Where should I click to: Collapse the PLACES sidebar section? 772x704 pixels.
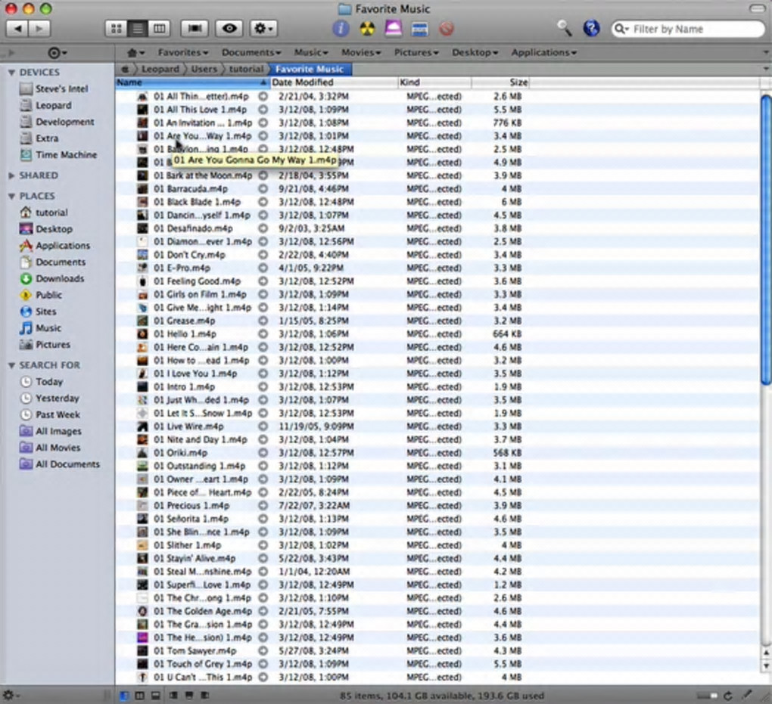coord(11,197)
